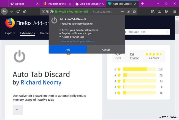Open tracking protection shield icon
The height and width of the screenshot is (120, 179).
click(x=48, y=11)
